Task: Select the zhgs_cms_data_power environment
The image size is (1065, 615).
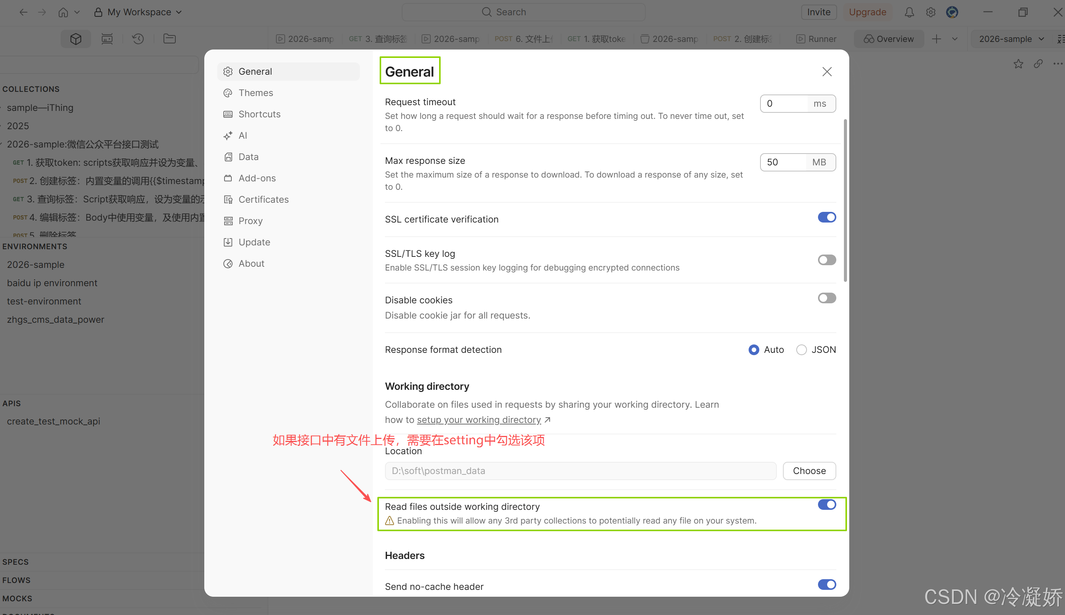Action: point(55,320)
